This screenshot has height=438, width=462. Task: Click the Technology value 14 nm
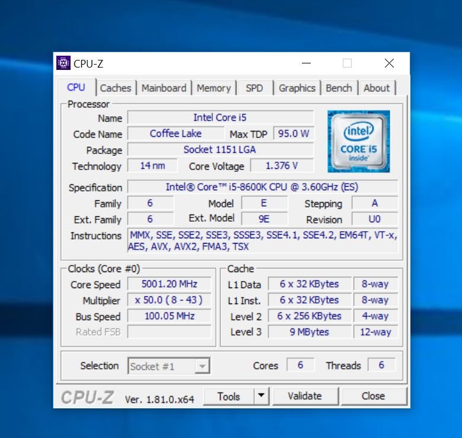152,165
